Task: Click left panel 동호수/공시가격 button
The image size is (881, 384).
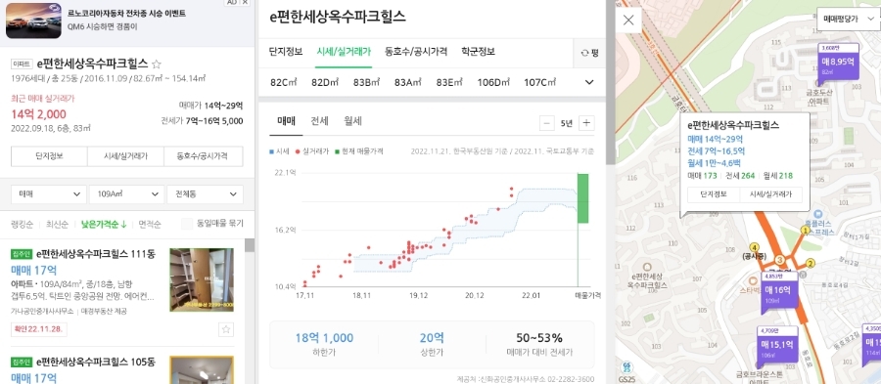Action: [x=203, y=157]
